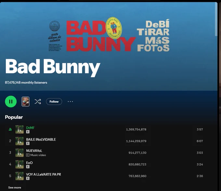Click the DtMF duration 3:57
The height and width of the screenshot is (191, 221).
[200, 129]
